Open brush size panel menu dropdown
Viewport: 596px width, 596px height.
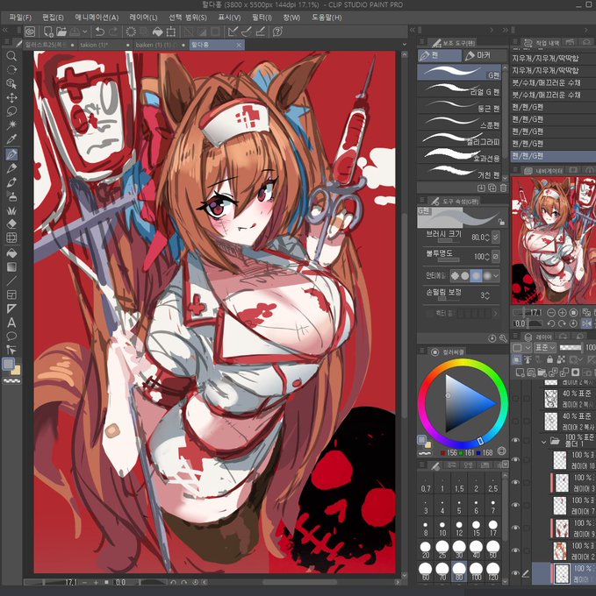point(505,465)
